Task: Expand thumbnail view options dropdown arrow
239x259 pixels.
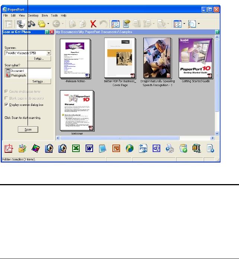Action: [184, 24]
